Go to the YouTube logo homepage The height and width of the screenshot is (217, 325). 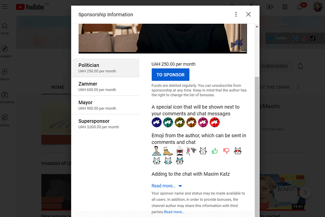click(30, 7)
